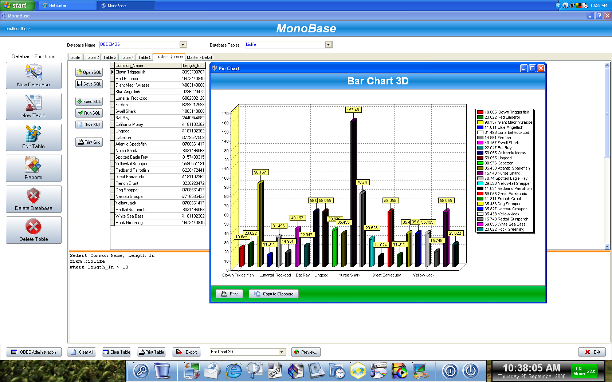Launch the Edit Table function

point(34,137)
